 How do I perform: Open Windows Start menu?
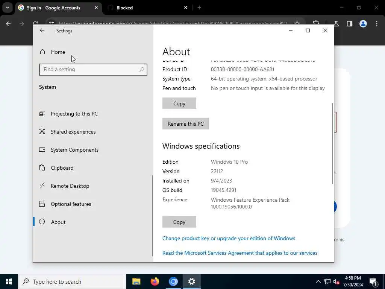coord(9,281)
